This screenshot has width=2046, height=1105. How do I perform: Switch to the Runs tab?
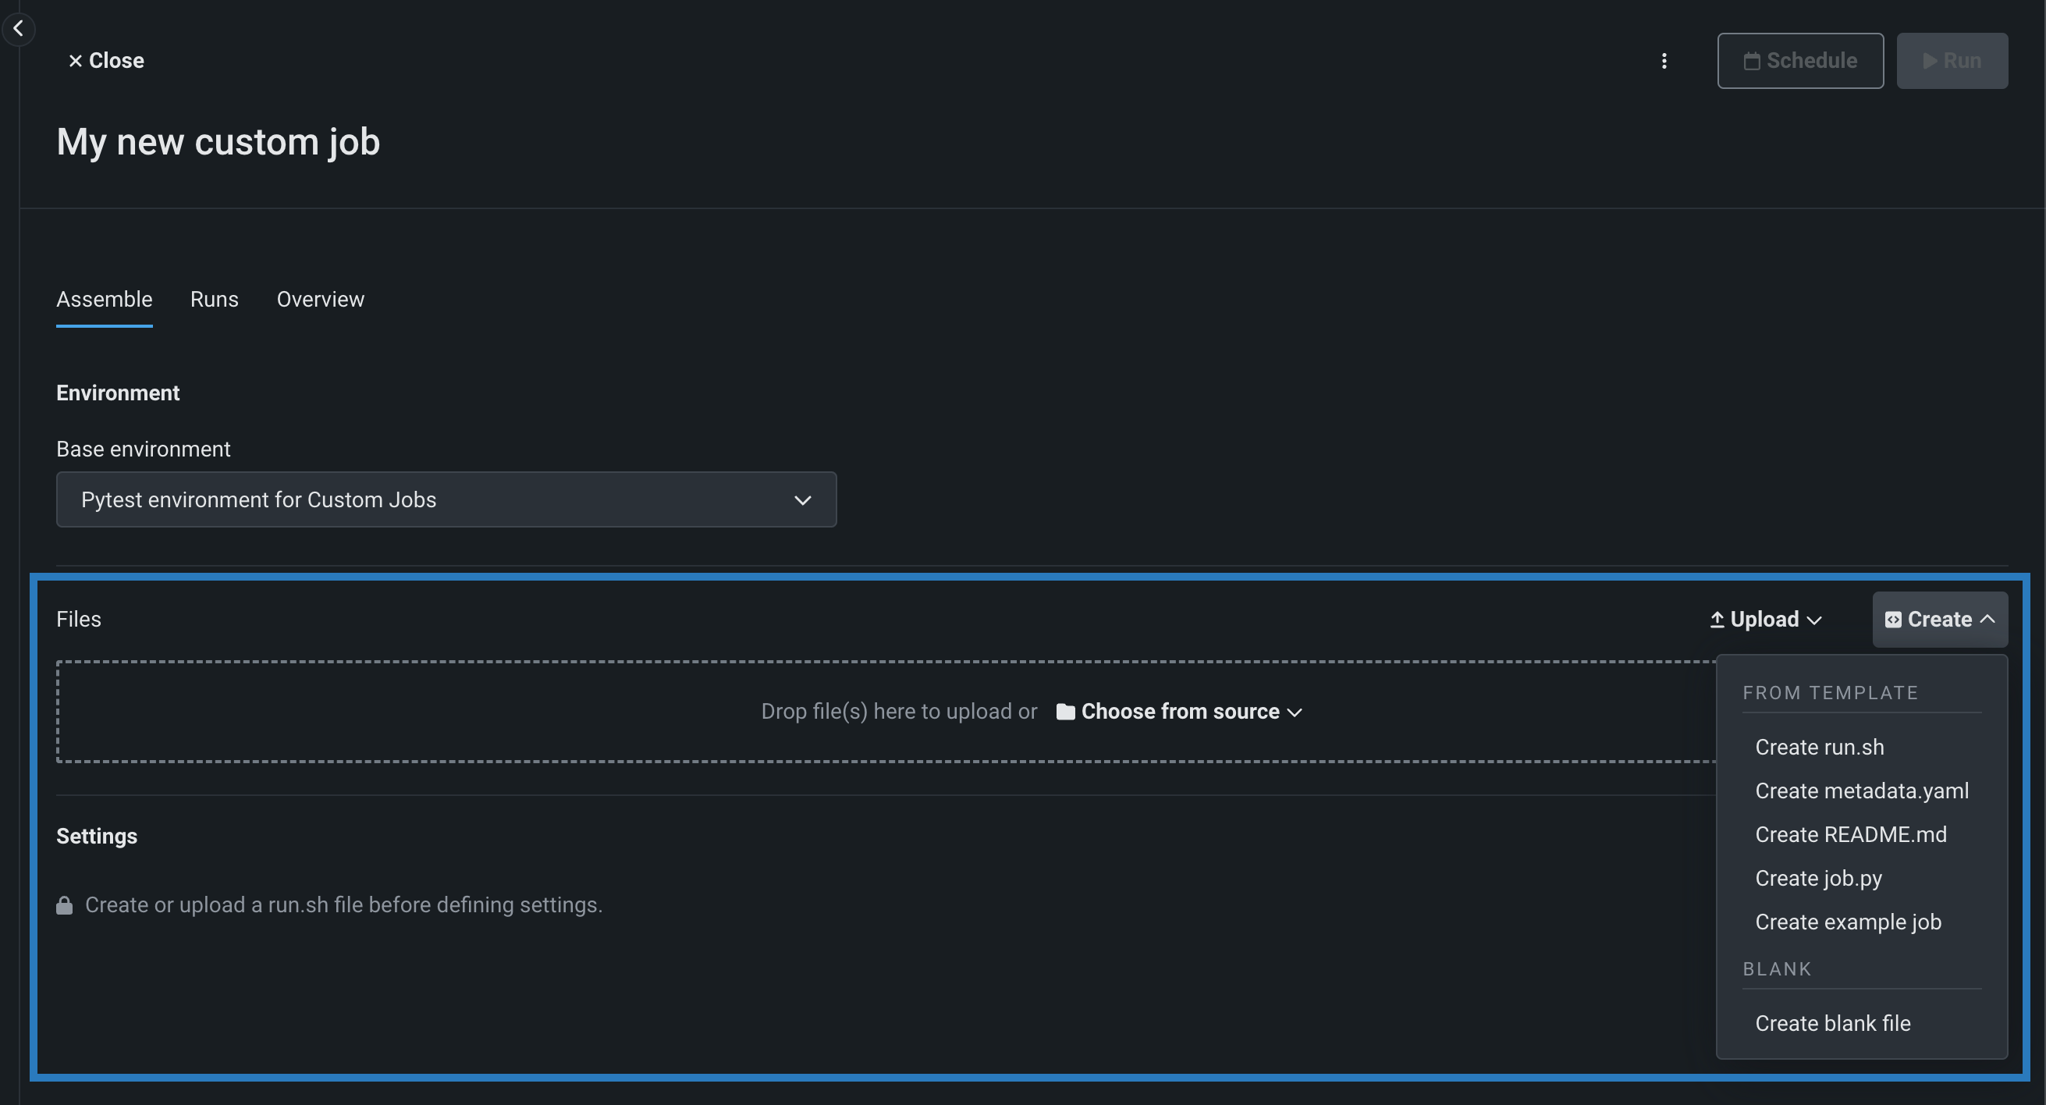(x=214, y=300)
